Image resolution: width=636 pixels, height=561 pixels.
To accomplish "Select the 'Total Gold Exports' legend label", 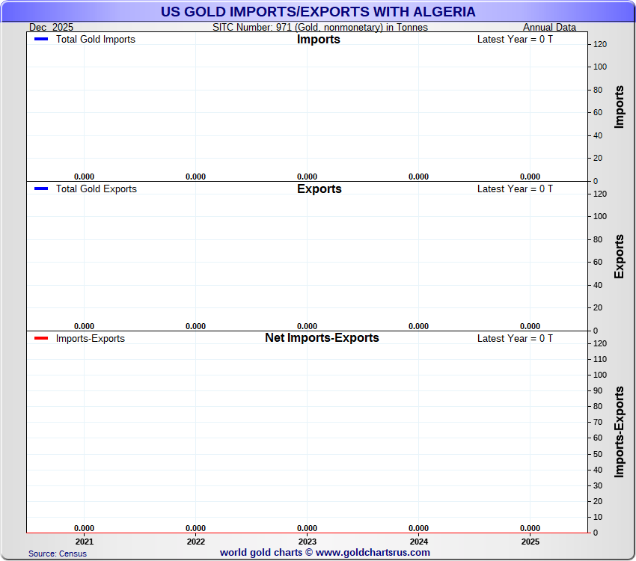I will coord(96,189).
